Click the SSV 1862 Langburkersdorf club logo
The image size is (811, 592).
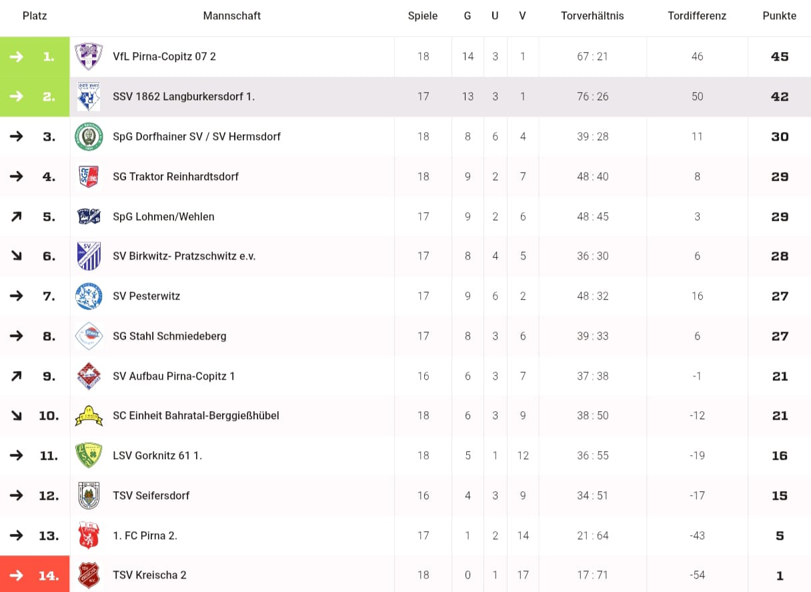pos(88,97)
